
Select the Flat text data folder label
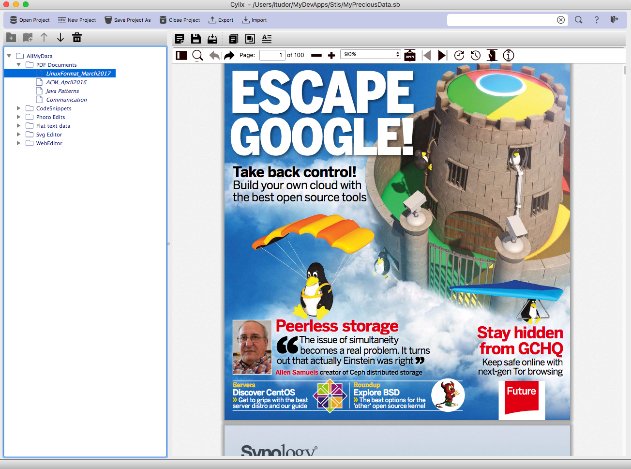coord(53,126)
